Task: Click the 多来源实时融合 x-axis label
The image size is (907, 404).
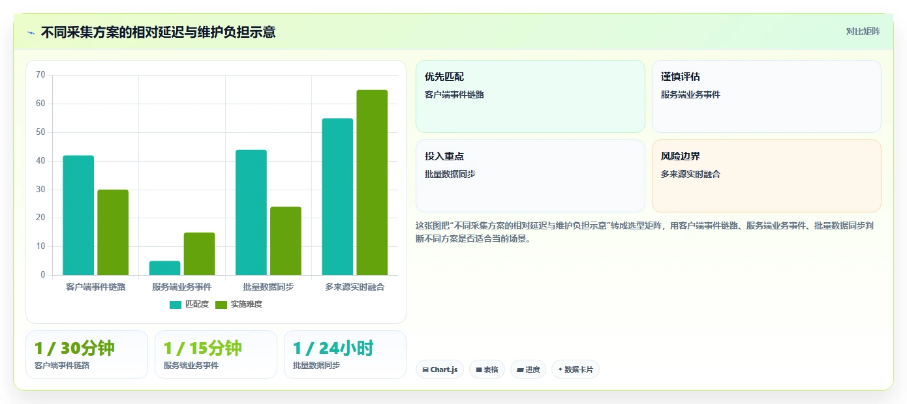Action: (355, 287)
